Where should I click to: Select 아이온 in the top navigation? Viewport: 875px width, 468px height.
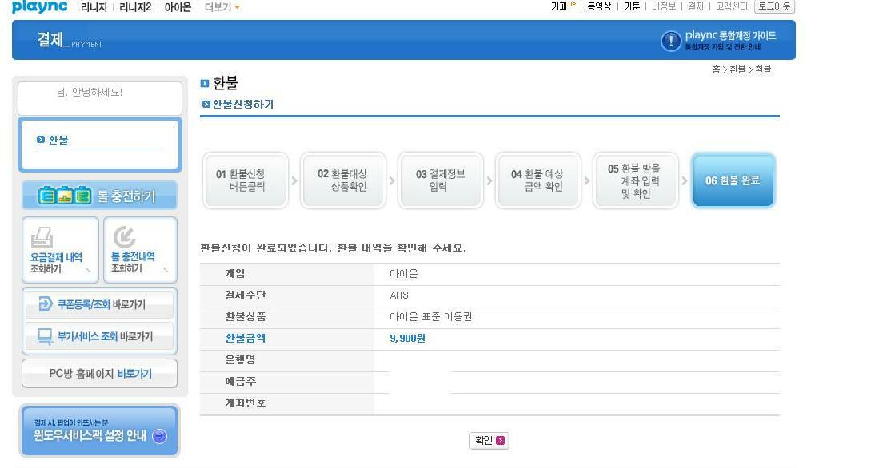pos(178,7)
